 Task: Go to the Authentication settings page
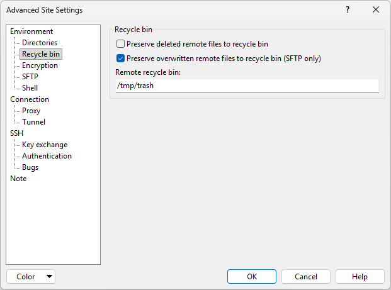[x=47, y=156]
